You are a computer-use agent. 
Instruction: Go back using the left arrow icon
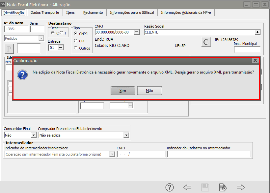click(187, 187)
